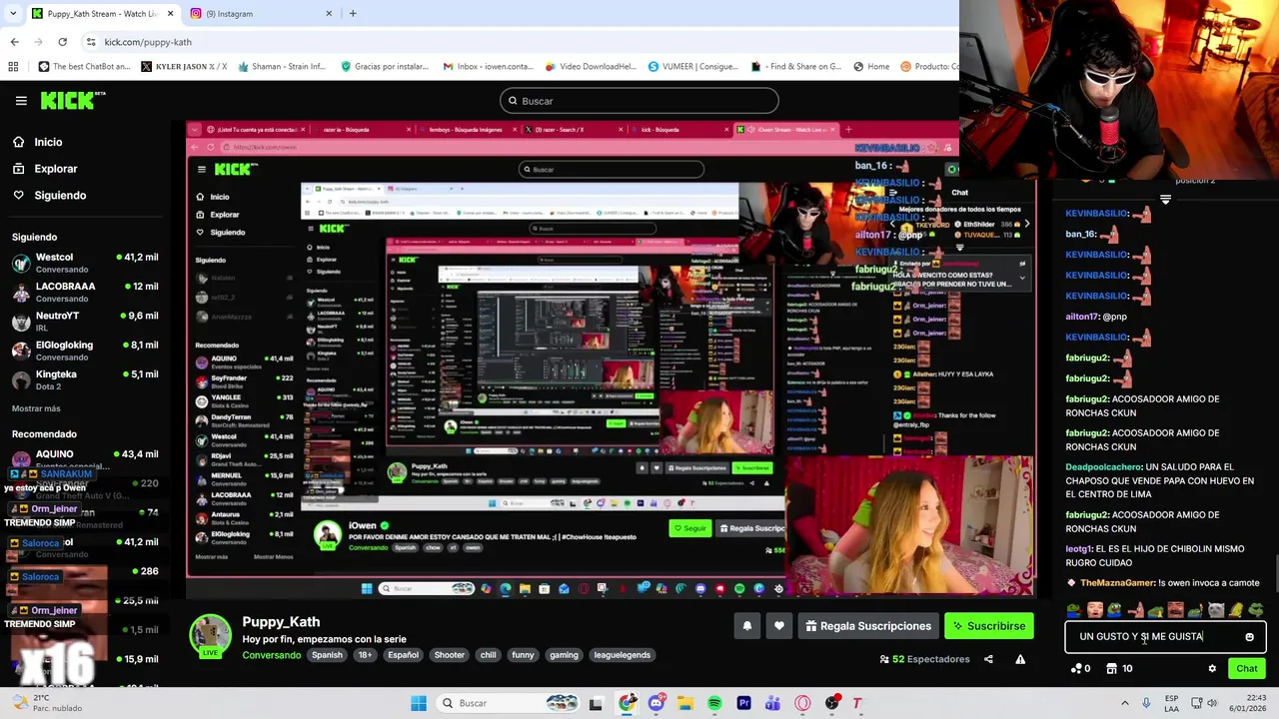Click the gifted subs store icon
Screen dimensions: 1279x719
tap(1120, 668)
